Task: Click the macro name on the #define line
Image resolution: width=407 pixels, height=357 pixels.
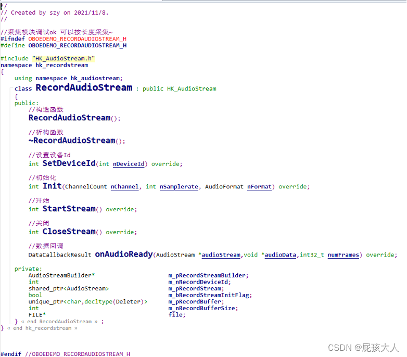Action: coord(78,45)
